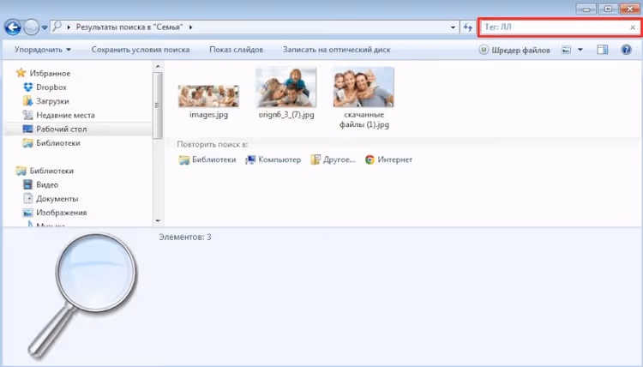Screen dimensions: 643x367
Task: Click the Dropbox icon in the sidebar
Action: (28, 87)
